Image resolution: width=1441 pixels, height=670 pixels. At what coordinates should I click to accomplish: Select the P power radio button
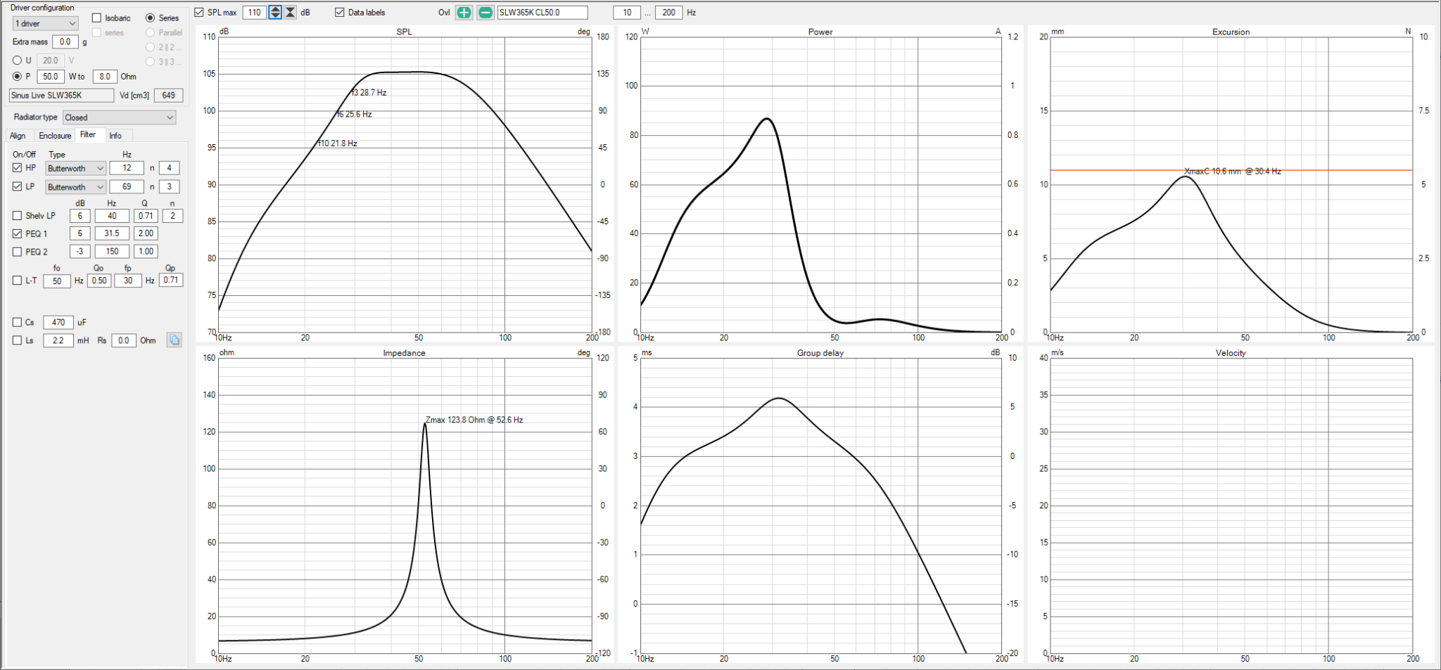[x=18, y=77]
